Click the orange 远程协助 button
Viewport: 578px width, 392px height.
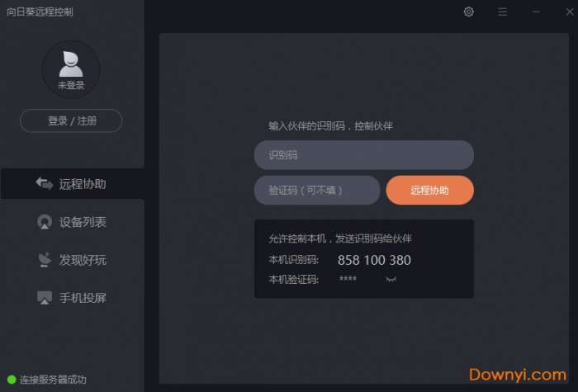[430, 190]
